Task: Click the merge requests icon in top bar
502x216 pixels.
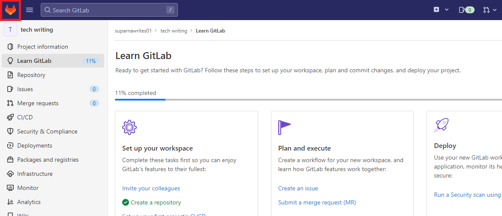Action: pyautogui.click(x=486, y=10)
